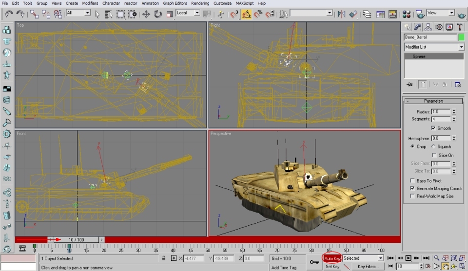Click the Auto Key button
468x271 pixels.
click(x=332, y=258)
